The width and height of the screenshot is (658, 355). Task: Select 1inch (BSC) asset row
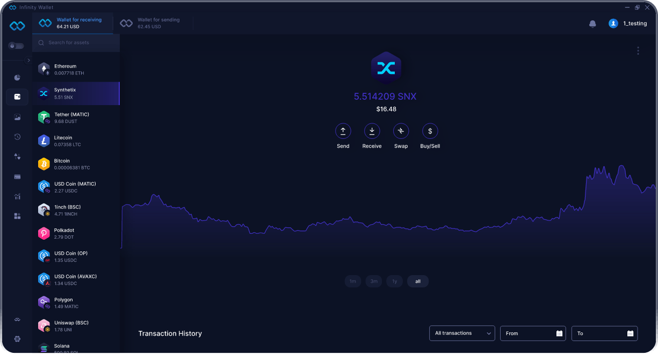coord(76,210)
